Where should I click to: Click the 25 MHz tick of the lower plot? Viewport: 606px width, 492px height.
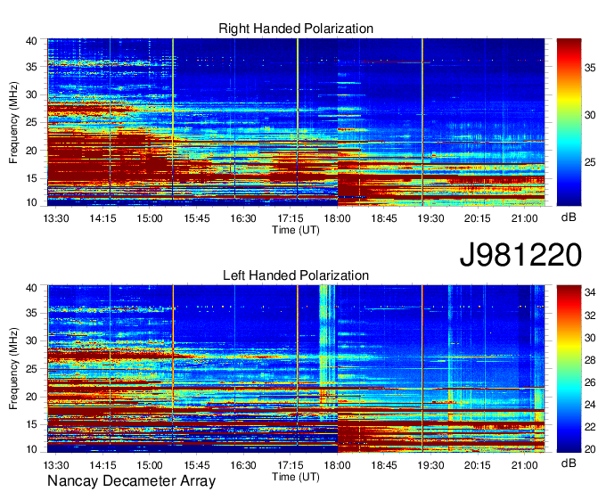32,369
